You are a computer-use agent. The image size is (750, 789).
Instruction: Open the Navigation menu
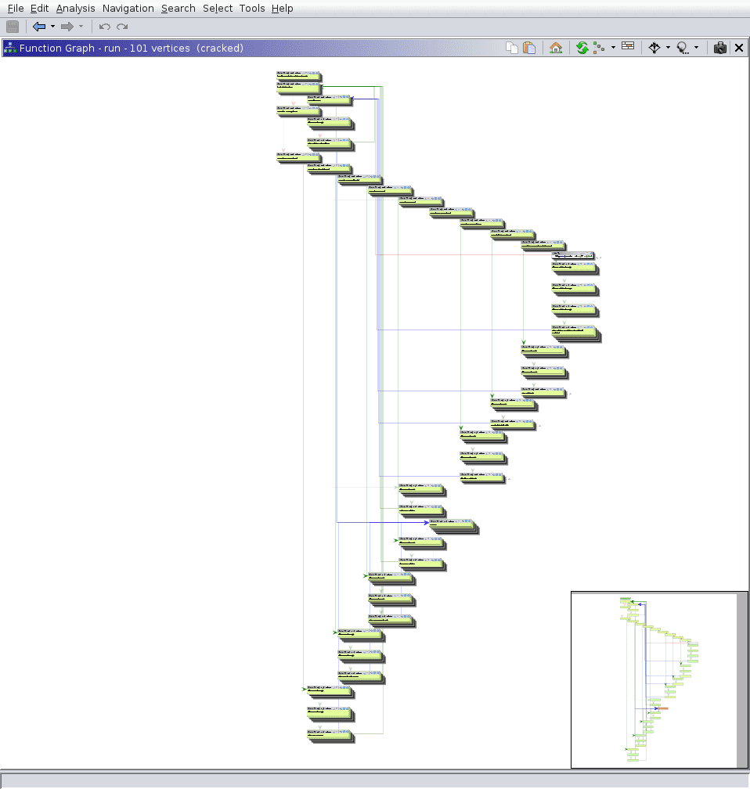(128, 9)
